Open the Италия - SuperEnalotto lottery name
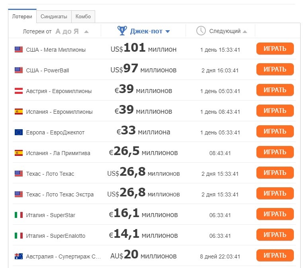305x268 pixels. pyautogui.click(x=56, y=236)
